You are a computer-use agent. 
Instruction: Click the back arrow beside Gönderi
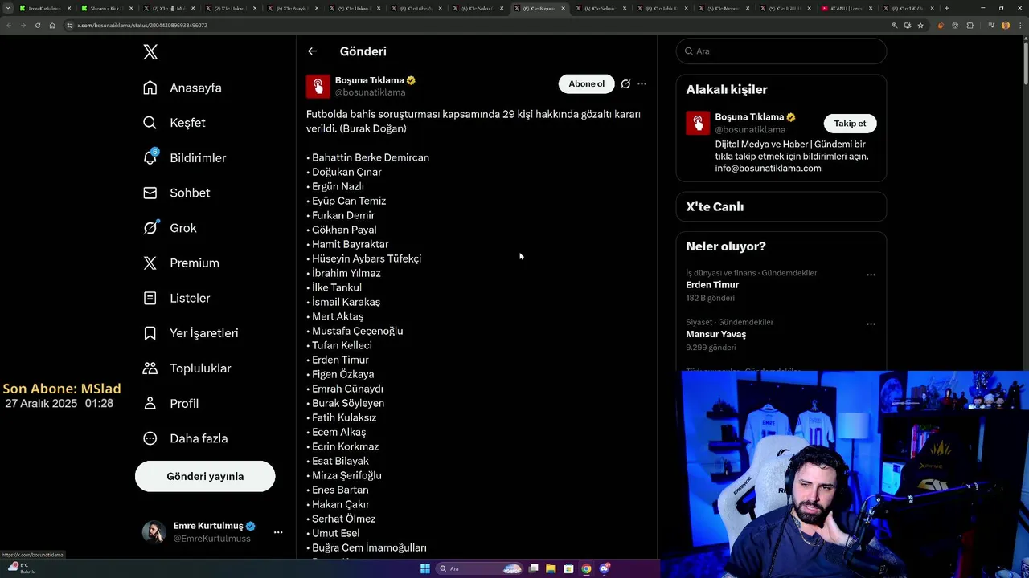(312, 51)
